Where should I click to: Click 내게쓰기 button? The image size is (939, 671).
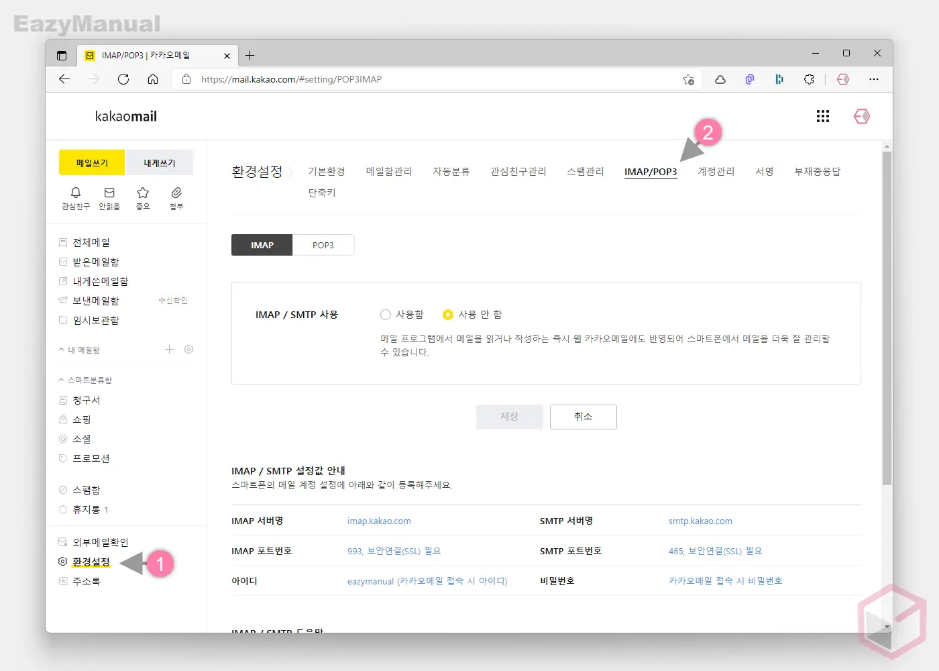[160, 162]
